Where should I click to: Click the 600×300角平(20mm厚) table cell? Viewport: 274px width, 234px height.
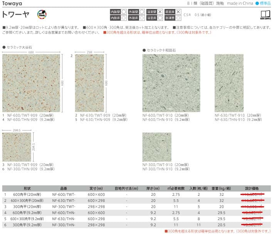click(x=27, y=201)
